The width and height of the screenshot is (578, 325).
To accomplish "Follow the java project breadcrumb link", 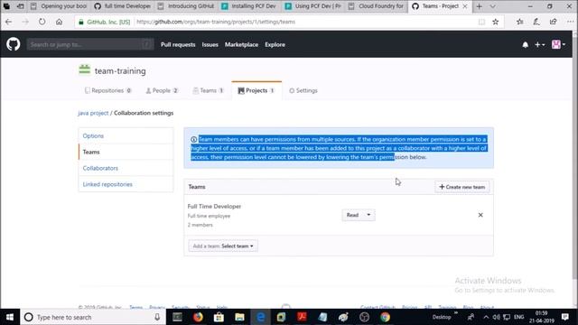I will pyautogui.click(x=93, y=113).
